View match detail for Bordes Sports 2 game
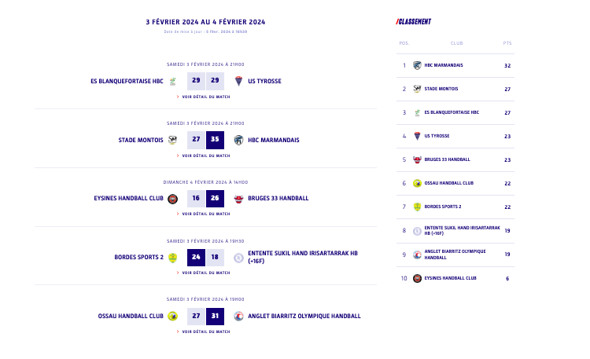The image size is (590, 359). [x=205, y=273]
